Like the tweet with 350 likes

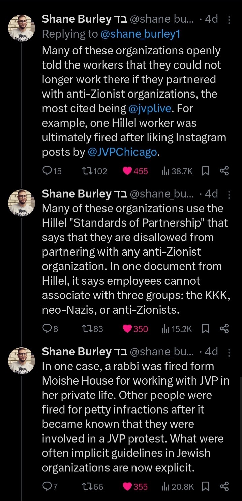(127, 328)
